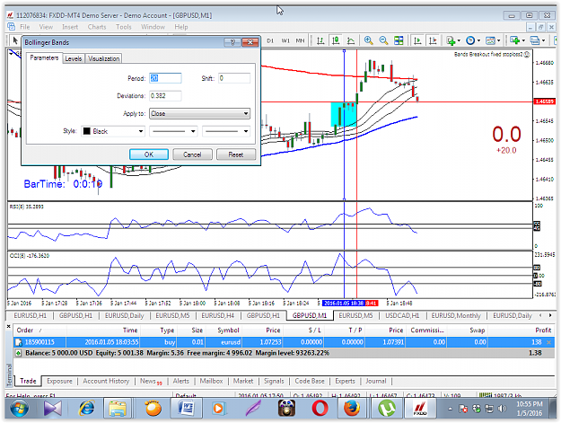The image size is (561, 423).
Task: Click the indicators list icon with green plus
Action: point(451,40)
